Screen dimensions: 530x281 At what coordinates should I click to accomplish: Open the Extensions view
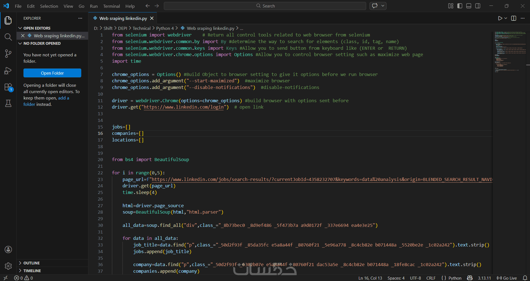(8, 87)
